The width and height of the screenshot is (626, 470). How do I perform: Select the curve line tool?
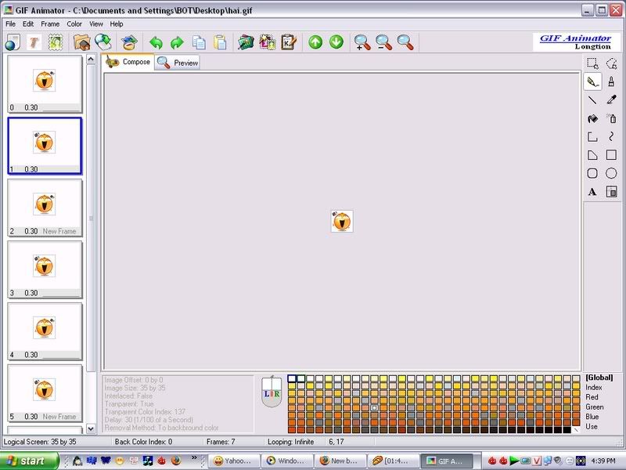[611, 136]
